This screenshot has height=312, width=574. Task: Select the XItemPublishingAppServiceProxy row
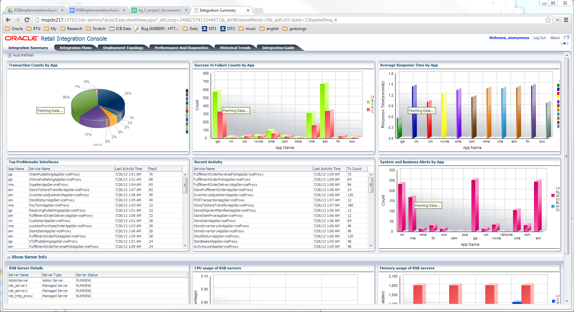[x=95, y=174]
